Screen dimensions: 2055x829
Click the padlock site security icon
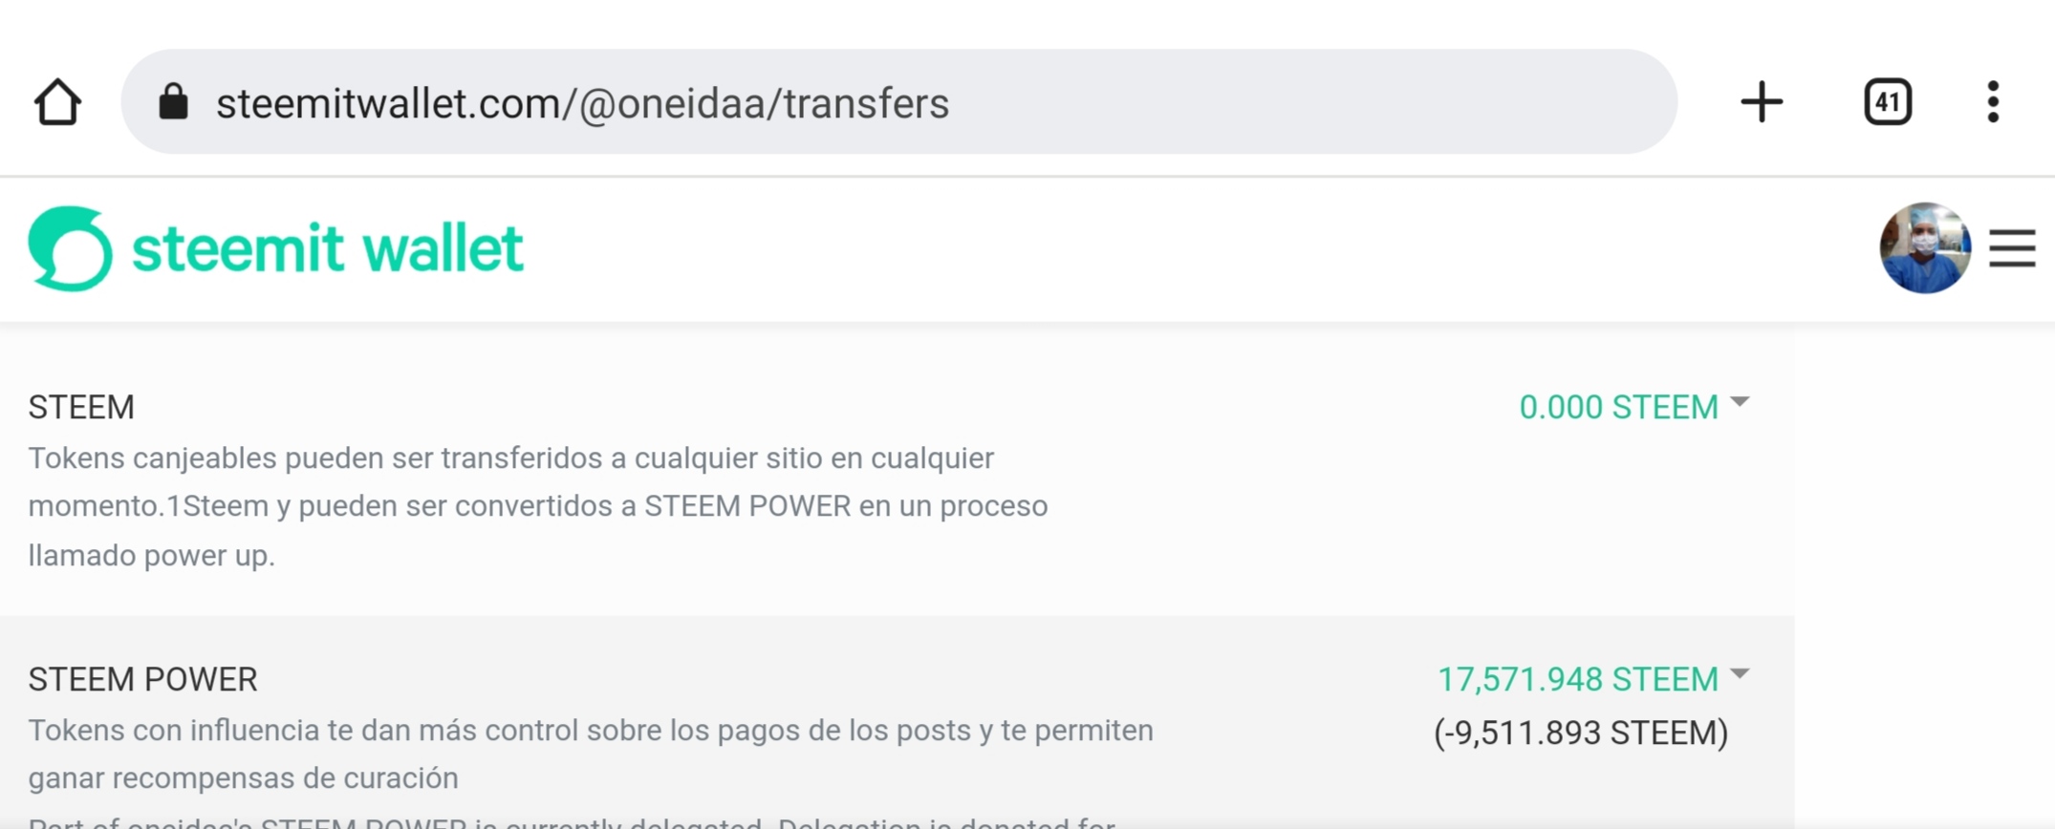click(x=173, y=101)
